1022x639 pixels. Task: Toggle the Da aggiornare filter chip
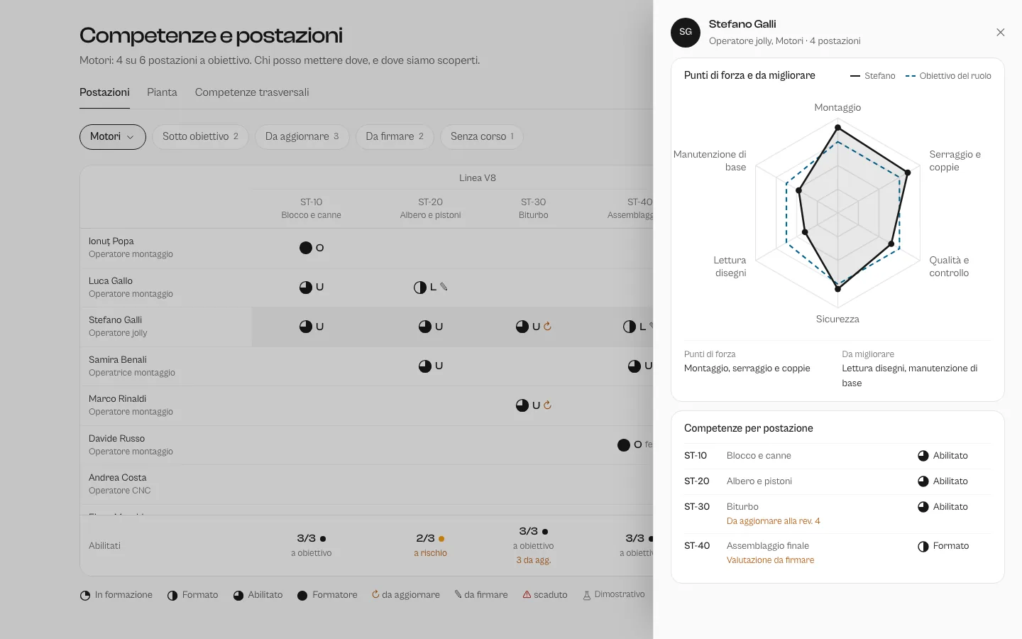[x=302, y=137]
